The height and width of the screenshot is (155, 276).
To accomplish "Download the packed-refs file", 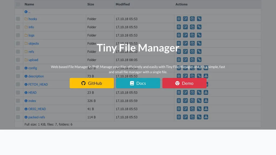I will (206, 117).
